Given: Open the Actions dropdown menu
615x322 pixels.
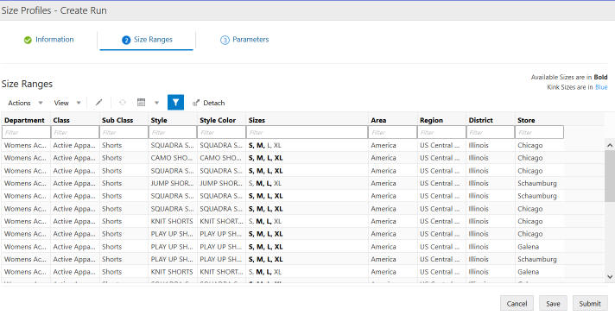Looking at the screenshot, I should click(x=25, y=103).
